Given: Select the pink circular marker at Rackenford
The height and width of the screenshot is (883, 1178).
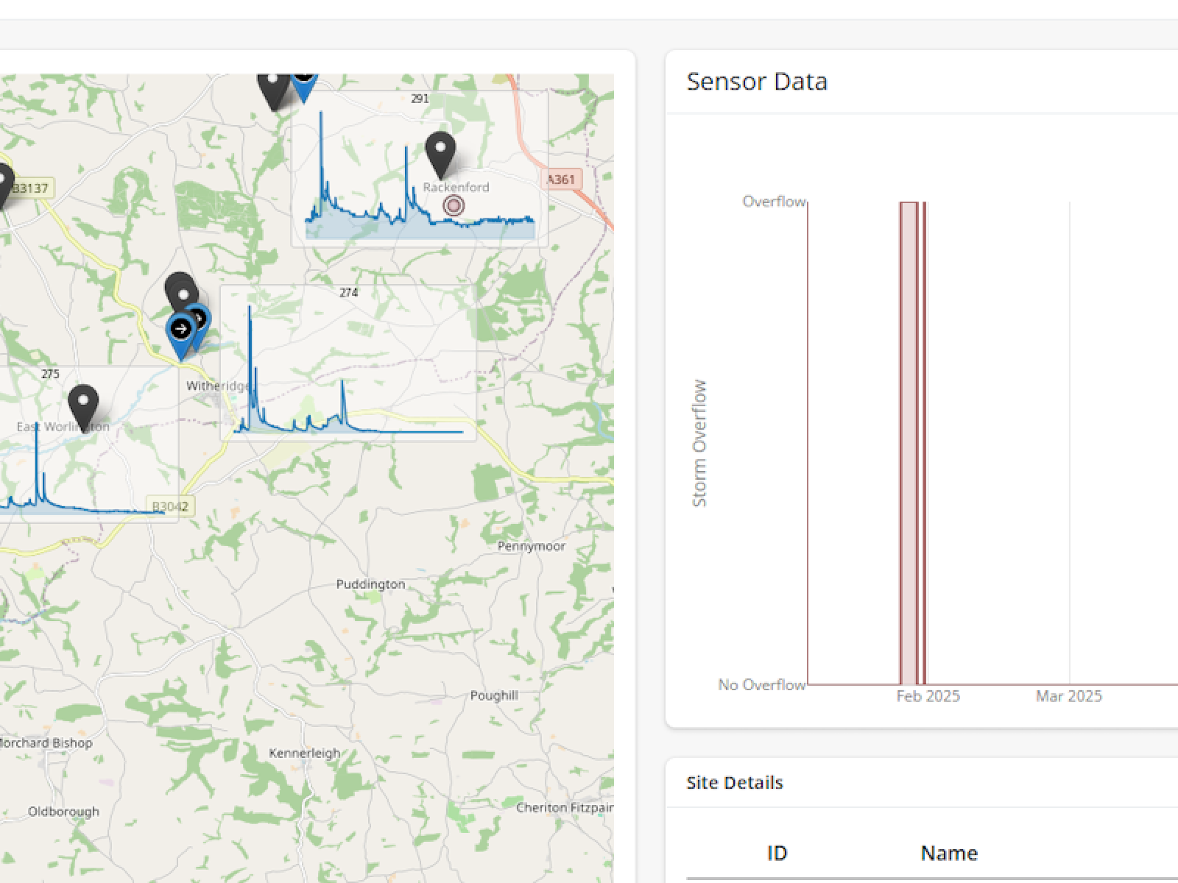Looking at the screenshot, I should coord(454,206).
